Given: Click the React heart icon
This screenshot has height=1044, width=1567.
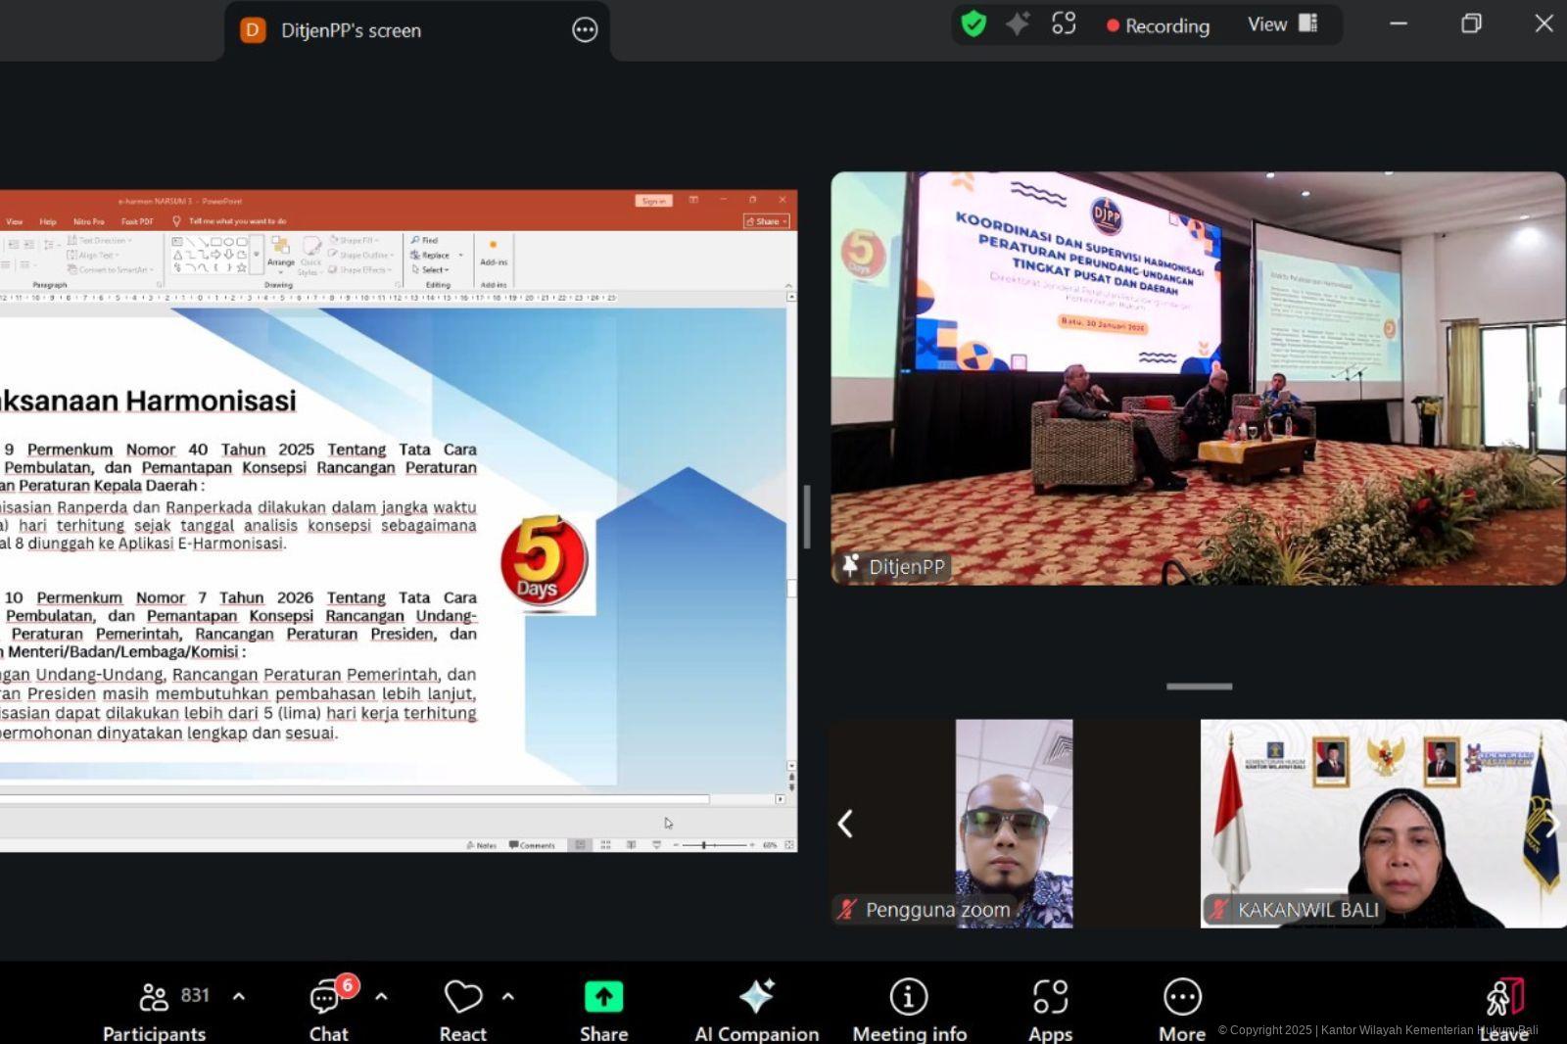Looking at the screenshot, I should tap(462, 1011).
